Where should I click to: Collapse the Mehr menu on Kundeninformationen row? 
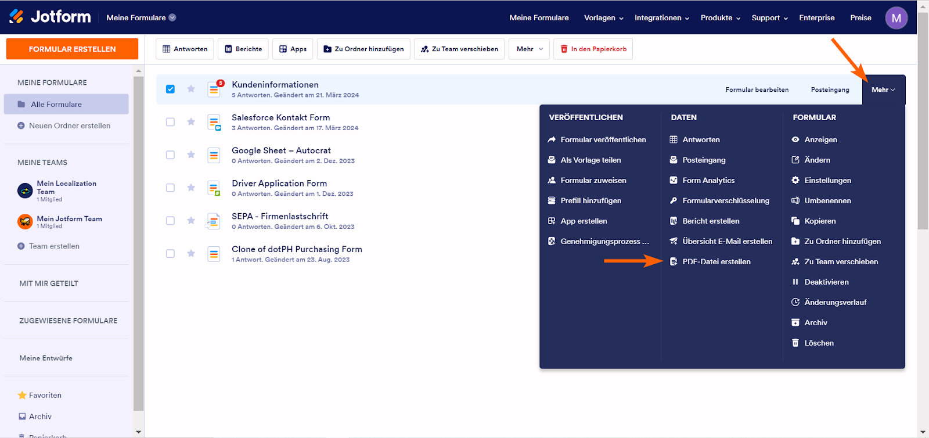tap(883, 89)
